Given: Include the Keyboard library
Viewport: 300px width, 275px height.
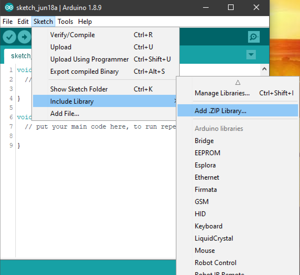Looking at the screenshot, I should click(237, 226).
